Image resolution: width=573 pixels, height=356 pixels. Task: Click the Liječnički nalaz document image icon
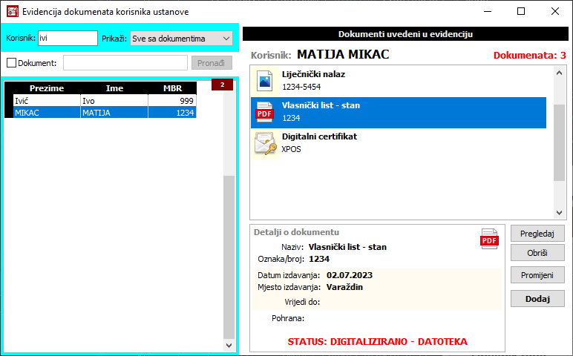coord(264,81)
